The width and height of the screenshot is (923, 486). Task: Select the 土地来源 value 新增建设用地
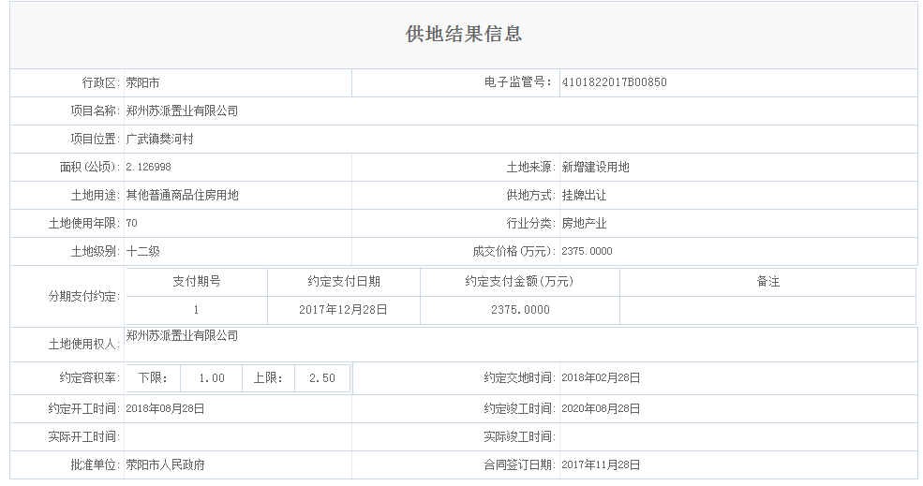(x=595, y=167)
